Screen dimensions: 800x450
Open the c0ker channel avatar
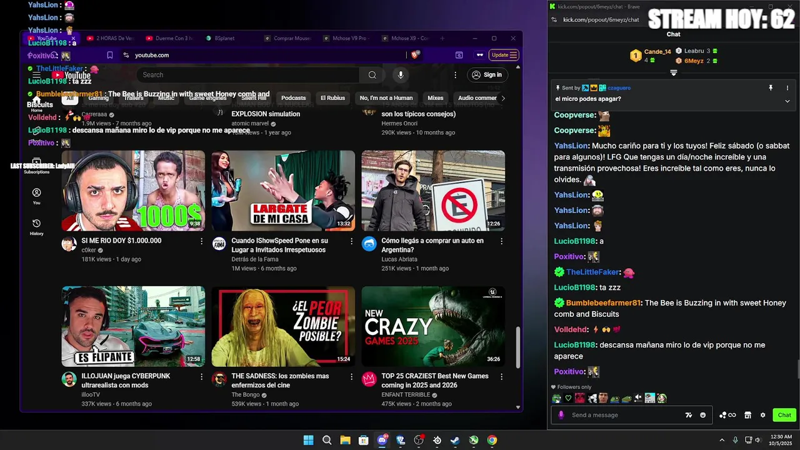tap(69, 244)
